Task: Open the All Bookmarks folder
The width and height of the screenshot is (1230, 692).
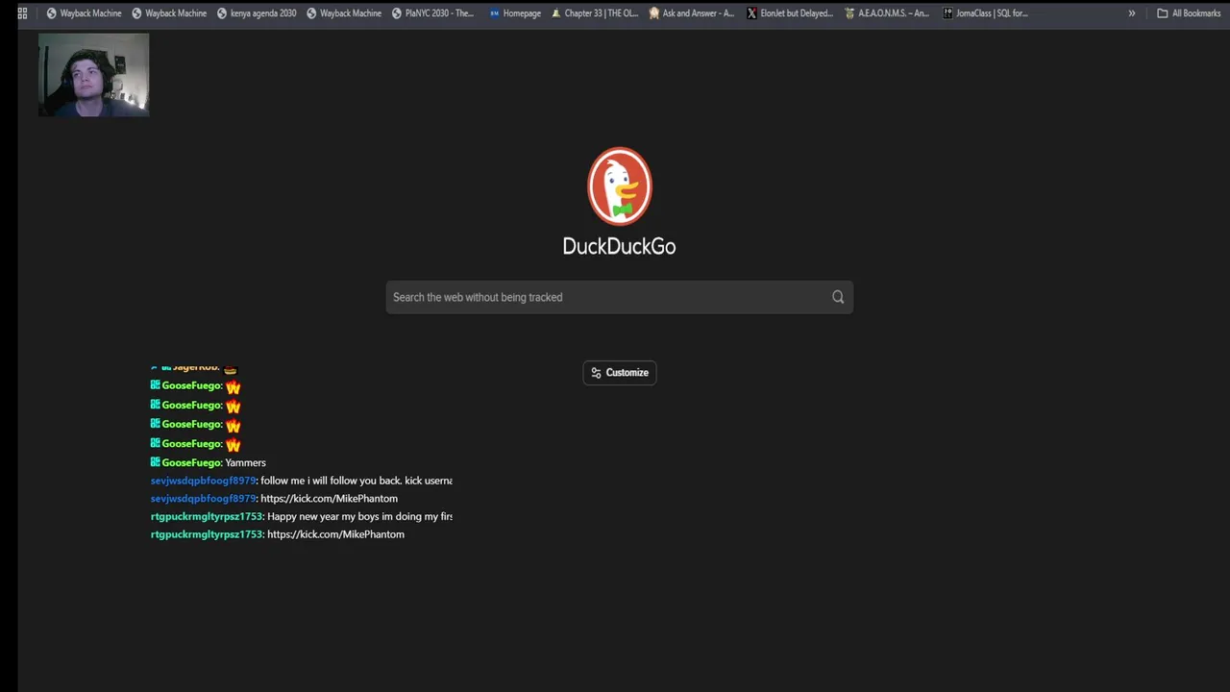Action: (x=1188, y=13)
